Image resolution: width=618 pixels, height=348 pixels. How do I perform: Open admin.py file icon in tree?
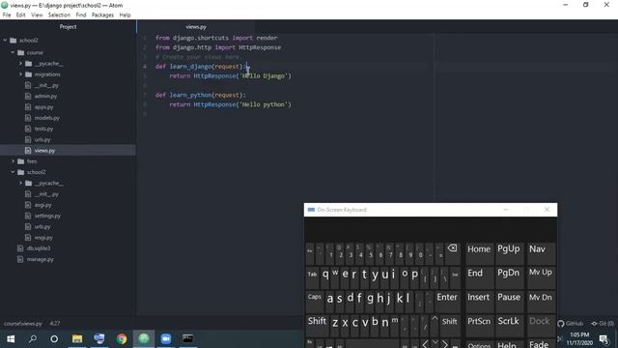pos(28,96)
